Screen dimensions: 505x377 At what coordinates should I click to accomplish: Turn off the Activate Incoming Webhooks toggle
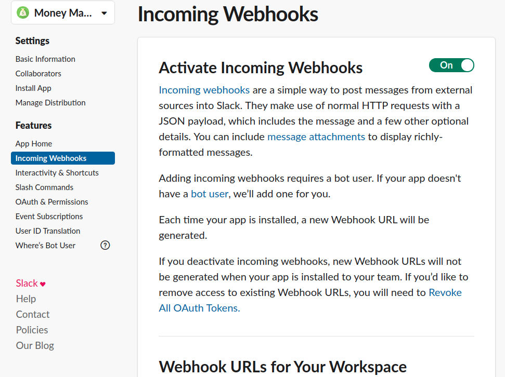pyautogui.click(x=451, y=65)
